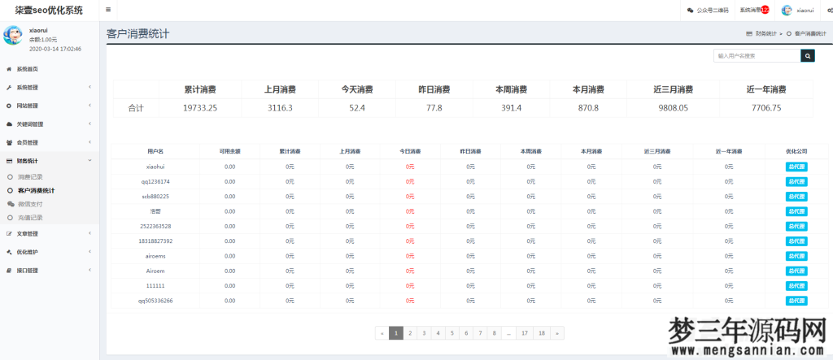Click the wrench icon of 系统管理
The image size is (833, 360).
9,88
